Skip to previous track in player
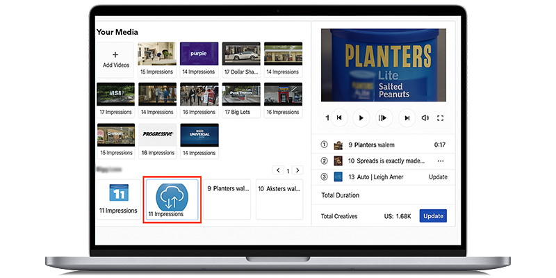Viewport: 556px width, 278px height. [339, 117]
